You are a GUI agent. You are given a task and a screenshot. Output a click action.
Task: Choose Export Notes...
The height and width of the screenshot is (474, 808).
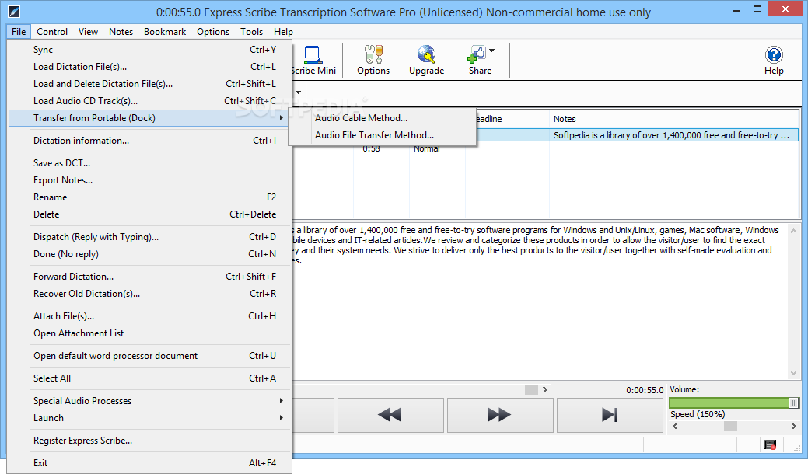[x=150, y=180]
